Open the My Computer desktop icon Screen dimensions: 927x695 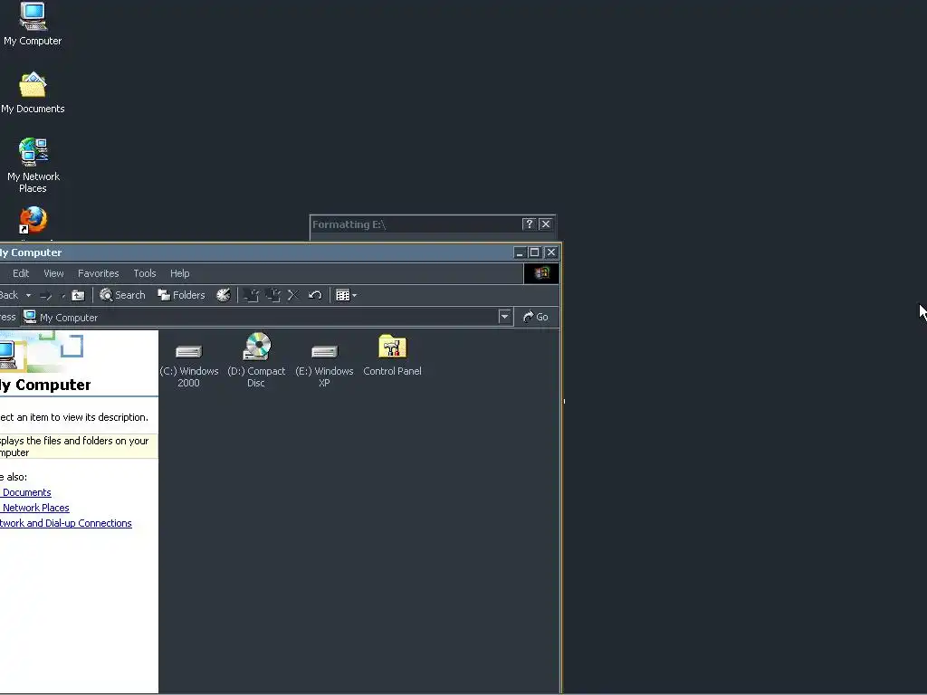[33, 24]
